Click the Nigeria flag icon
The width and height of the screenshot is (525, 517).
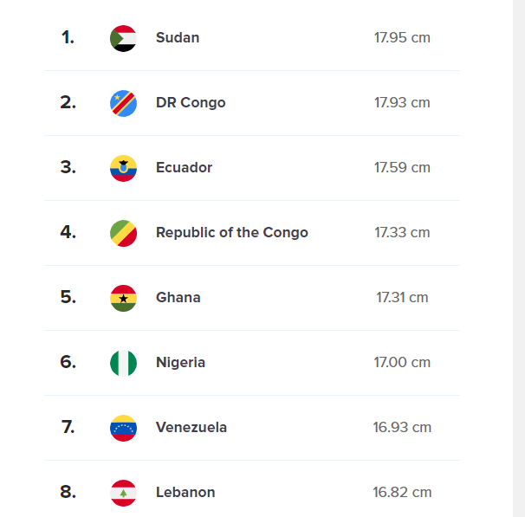123,363
